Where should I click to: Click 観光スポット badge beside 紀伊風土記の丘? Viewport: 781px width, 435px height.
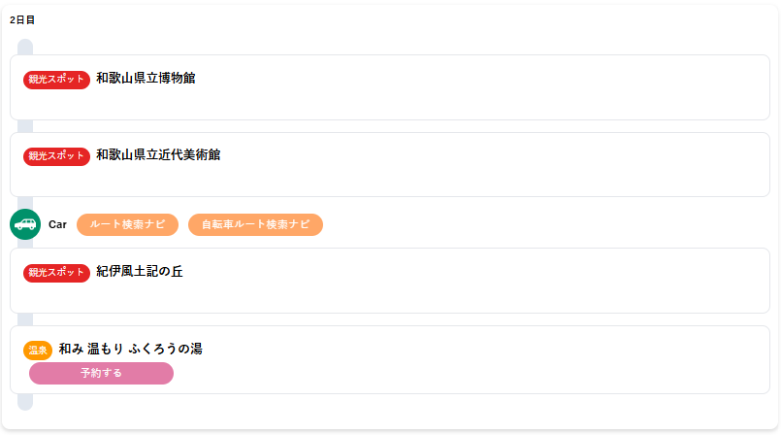(x=56, y=273)
